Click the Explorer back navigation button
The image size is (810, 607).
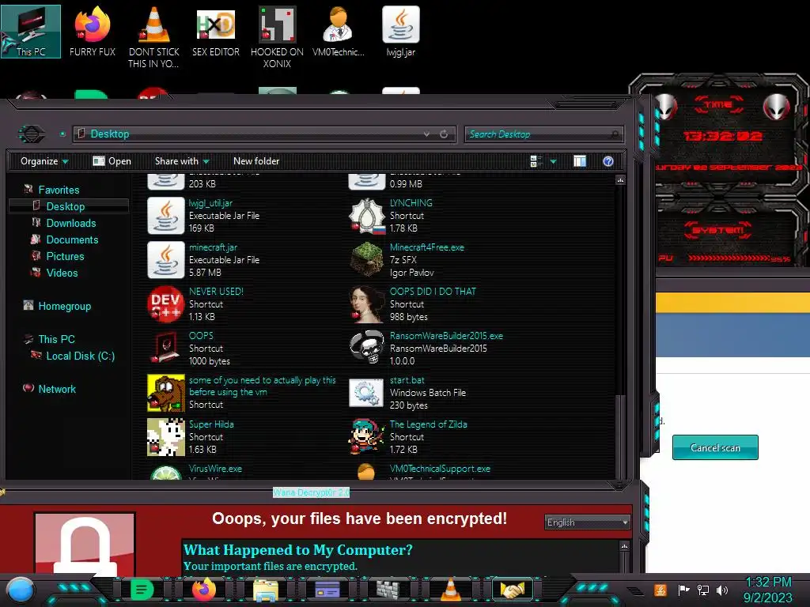[32, 134]
